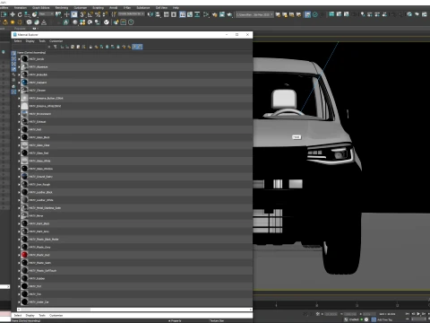Click the Material Explorer search field
The height and width of the screenshot is (323, 430).
pyautogui.click(x=30, y=47)
